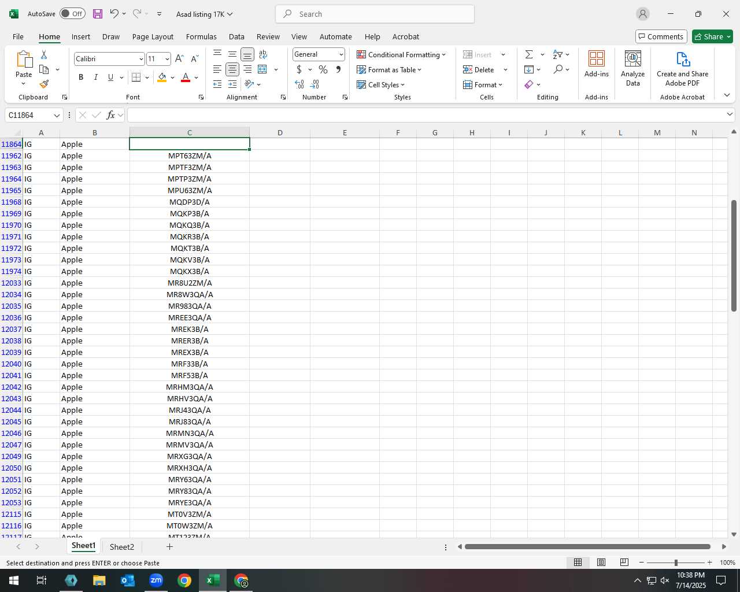Click the AutoSum sigma icon
Image resolution: width=740 pixels, height=592 pixels.
pos(529,54)
